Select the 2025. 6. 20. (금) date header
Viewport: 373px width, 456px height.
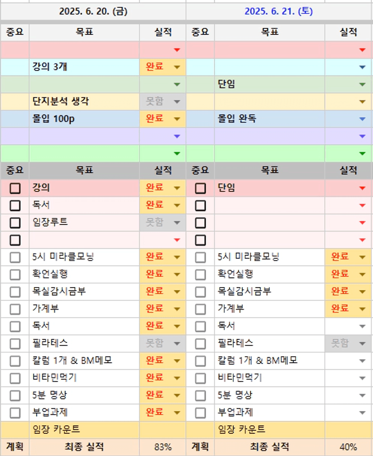tap(93, 11)
